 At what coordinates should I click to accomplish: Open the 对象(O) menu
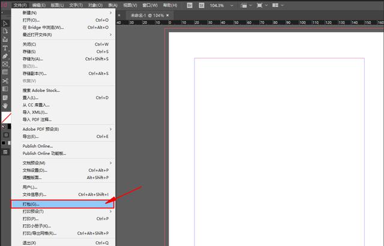95,5
